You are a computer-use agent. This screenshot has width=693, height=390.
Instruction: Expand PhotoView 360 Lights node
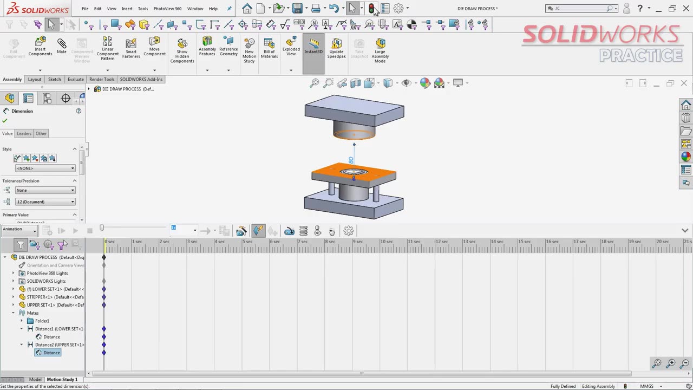[14, 273]
